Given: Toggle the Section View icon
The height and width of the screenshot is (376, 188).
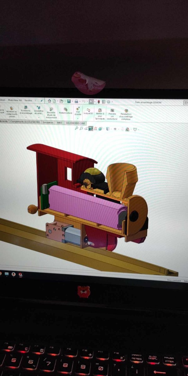Looking at the screenshot, I should point(91,128).
